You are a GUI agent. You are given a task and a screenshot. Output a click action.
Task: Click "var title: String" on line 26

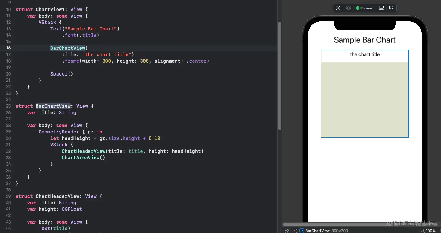point(52,112)
